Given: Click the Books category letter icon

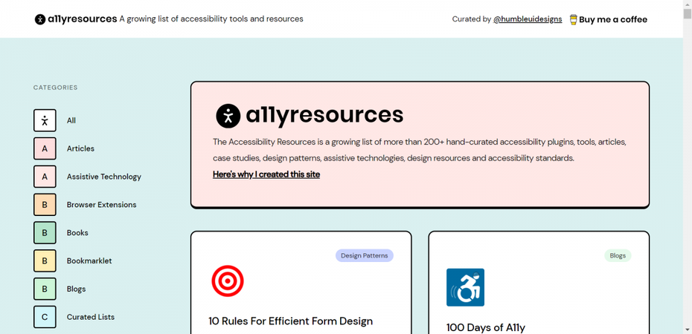Looking at the screenshot, I should click(45, 233).
